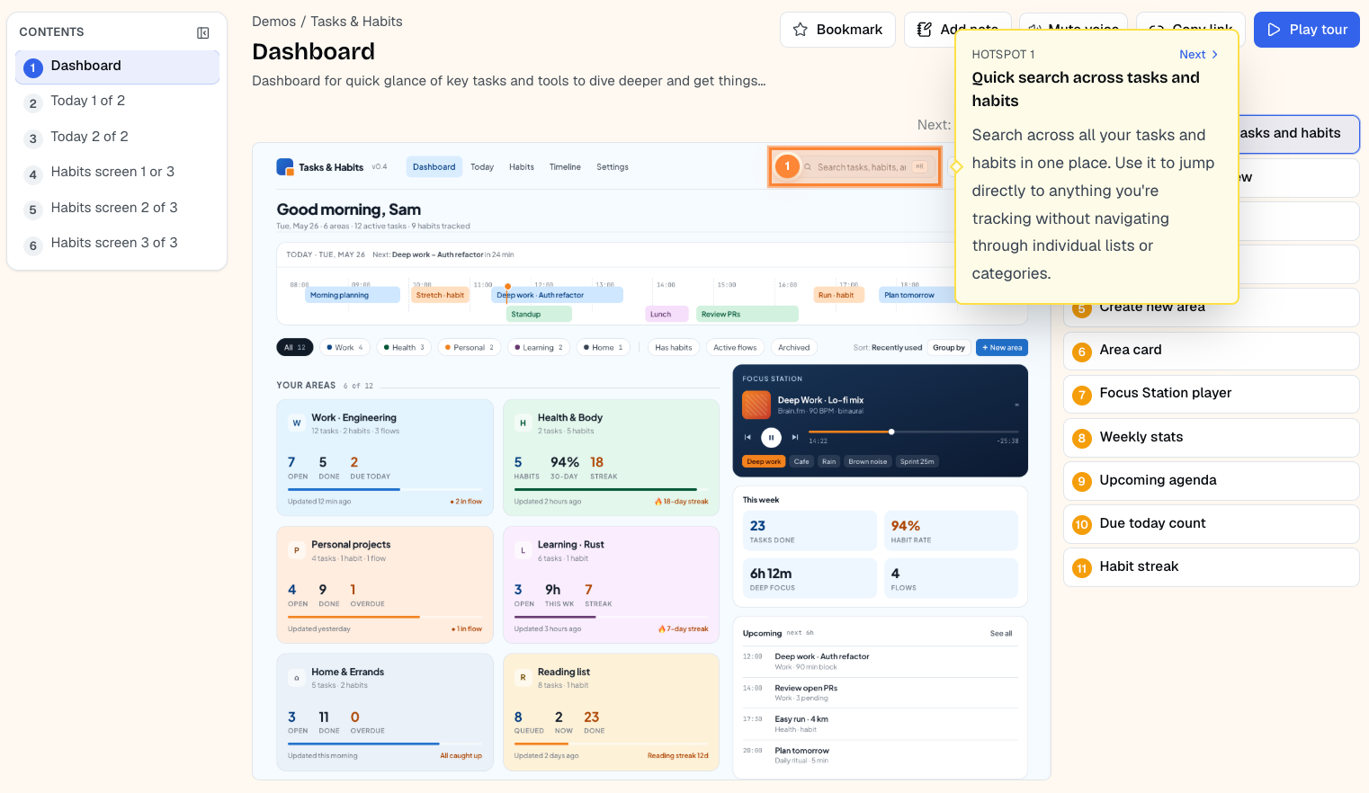Click the 94% Habit rate stat tile
This screenshot has width=1369, height=793.
pos(951,531)
